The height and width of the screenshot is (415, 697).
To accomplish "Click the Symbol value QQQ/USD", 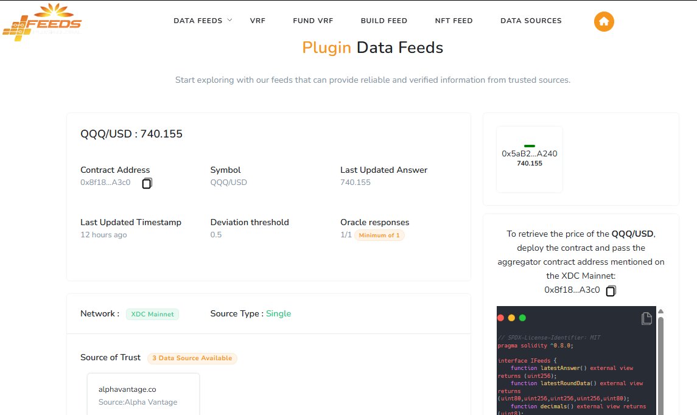I will pyautogui.click(x=228, y=182).
